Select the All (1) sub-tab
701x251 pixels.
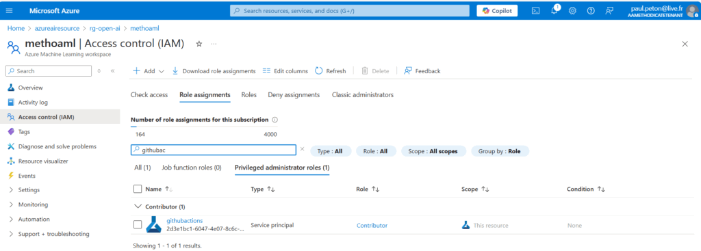[x=142, y=168]
